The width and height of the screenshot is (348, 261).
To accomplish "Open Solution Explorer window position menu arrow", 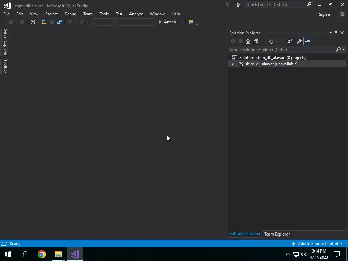I will pos(330,33).
